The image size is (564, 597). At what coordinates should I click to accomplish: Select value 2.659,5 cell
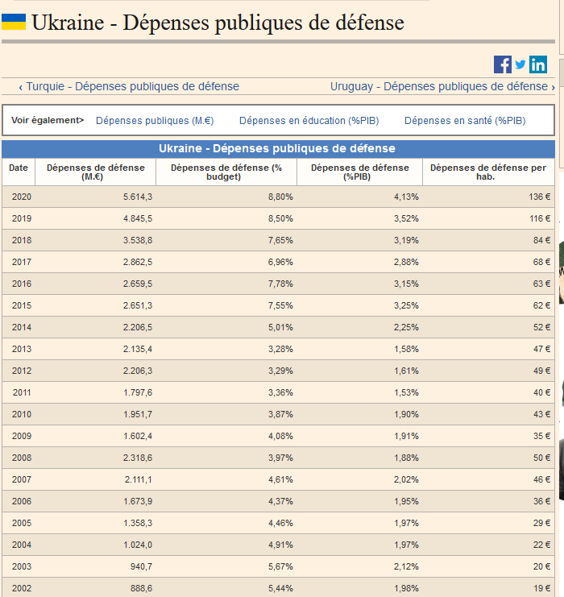[x=96, y=284]
